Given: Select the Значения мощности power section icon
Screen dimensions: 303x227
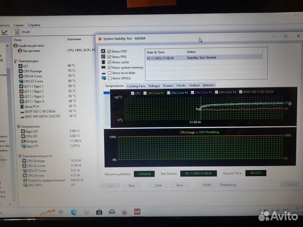Looking at the screenshot, I should click(20, 156).
